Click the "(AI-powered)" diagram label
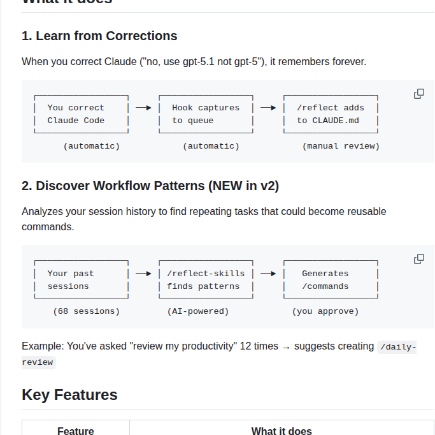This screenshot has width=435, height=435. point(198,312)
